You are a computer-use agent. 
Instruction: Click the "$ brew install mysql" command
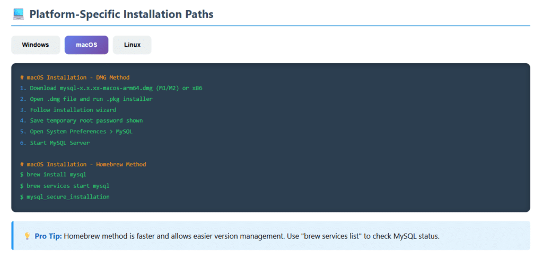[53, 175]
